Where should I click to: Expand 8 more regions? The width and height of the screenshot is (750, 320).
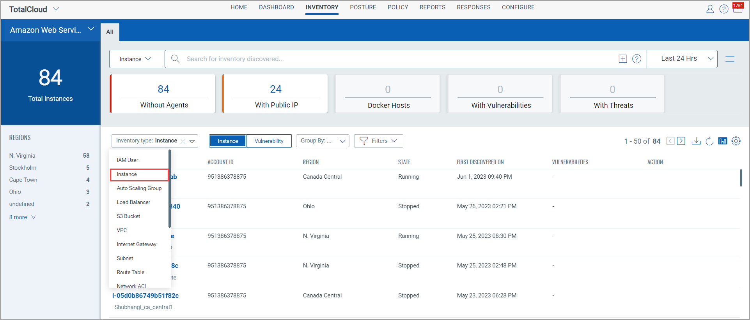pos(22,217)
